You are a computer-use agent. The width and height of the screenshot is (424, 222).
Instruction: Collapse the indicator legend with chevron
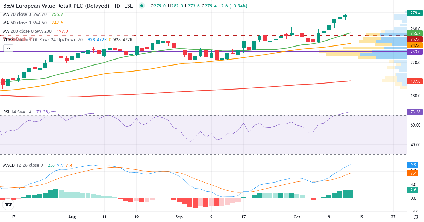click(8, 48)
